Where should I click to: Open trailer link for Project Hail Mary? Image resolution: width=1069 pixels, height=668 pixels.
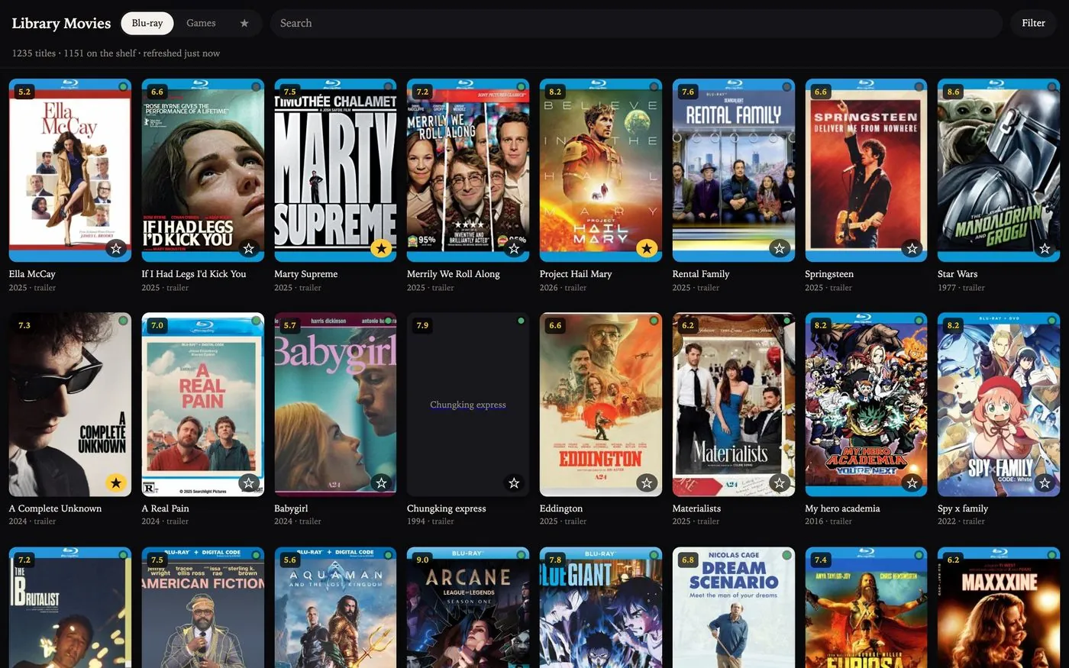(576, 288)
